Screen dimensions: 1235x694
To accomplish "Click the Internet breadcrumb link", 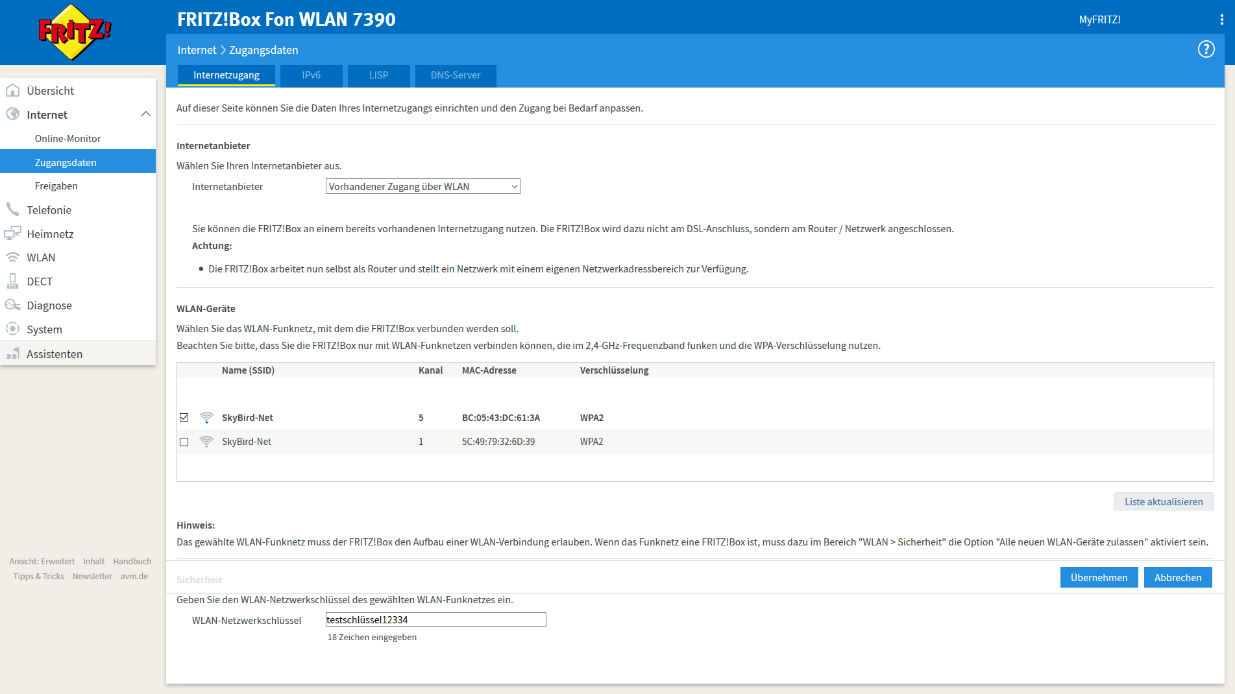I will tap(197, 50).
